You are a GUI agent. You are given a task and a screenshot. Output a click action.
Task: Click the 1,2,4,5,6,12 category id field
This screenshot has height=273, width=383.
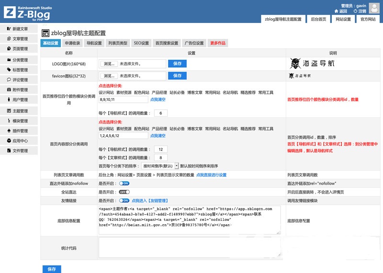coord(124,136)
